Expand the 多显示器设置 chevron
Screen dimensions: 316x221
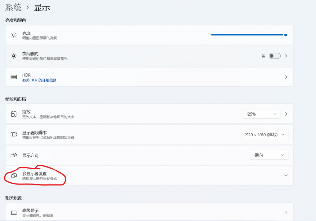(286, 175)
